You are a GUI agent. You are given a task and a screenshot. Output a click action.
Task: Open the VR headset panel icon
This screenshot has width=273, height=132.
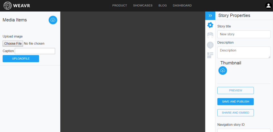[x=210, y=35]
